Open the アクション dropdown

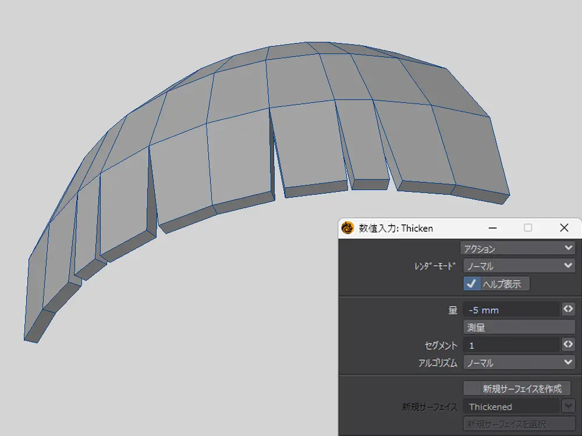(x=518, y=248)
